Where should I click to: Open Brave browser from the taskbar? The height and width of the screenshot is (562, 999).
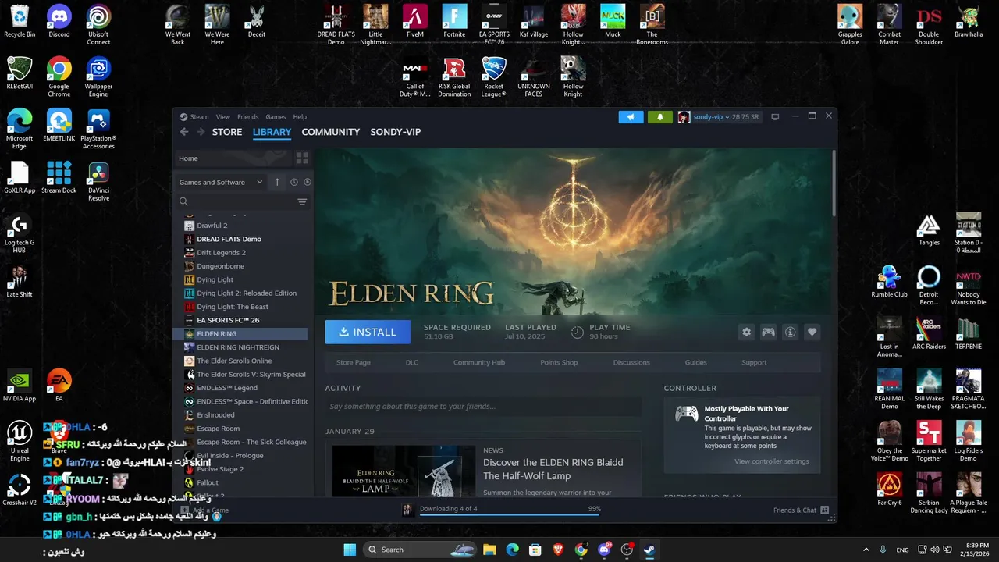[x=558, y=550]
